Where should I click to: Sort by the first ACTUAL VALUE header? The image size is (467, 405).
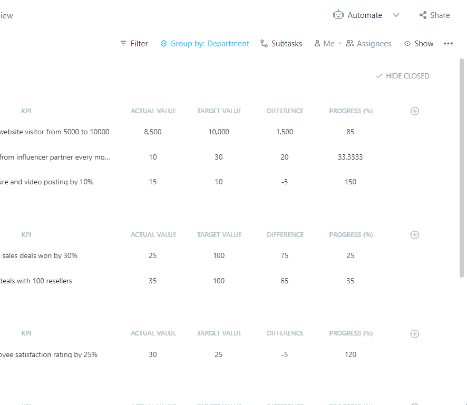[153, 111]
